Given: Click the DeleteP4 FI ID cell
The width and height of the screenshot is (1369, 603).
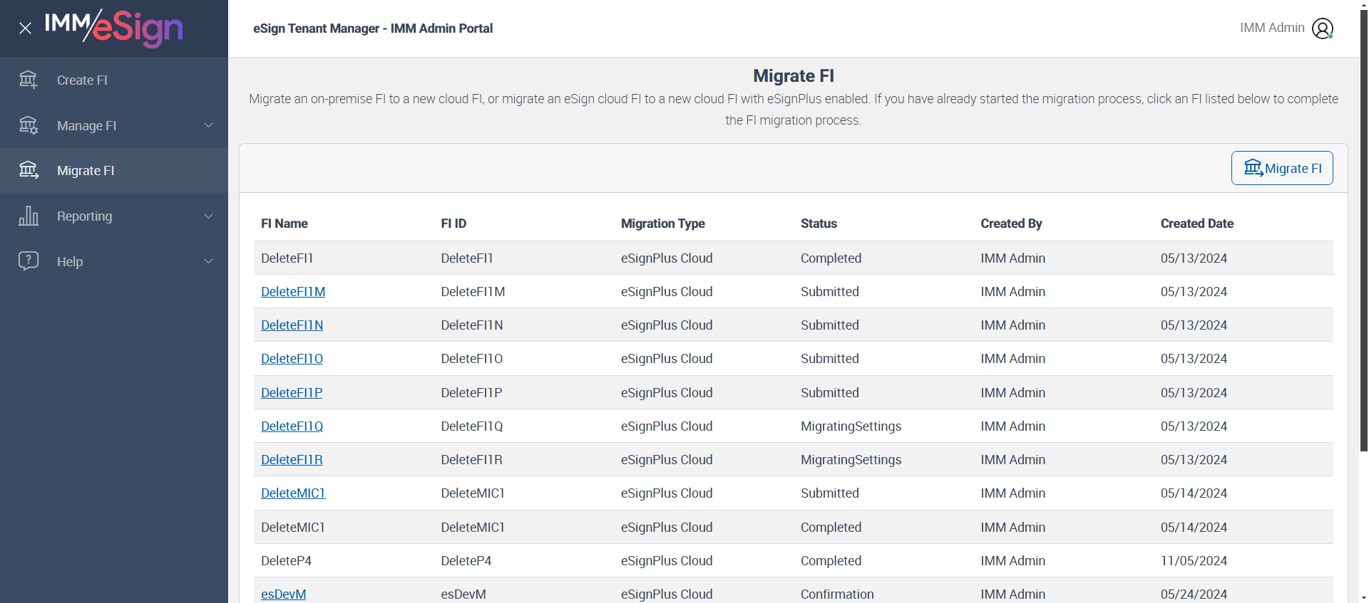Looking at the screenshot, I should (466, 561).
